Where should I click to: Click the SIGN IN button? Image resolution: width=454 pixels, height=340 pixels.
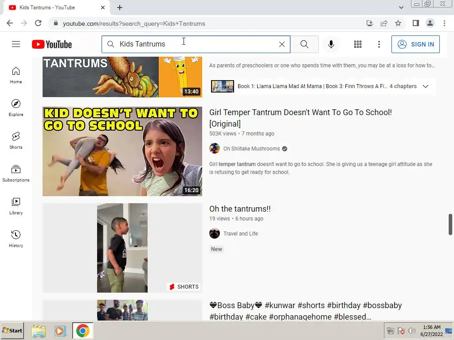415,44
